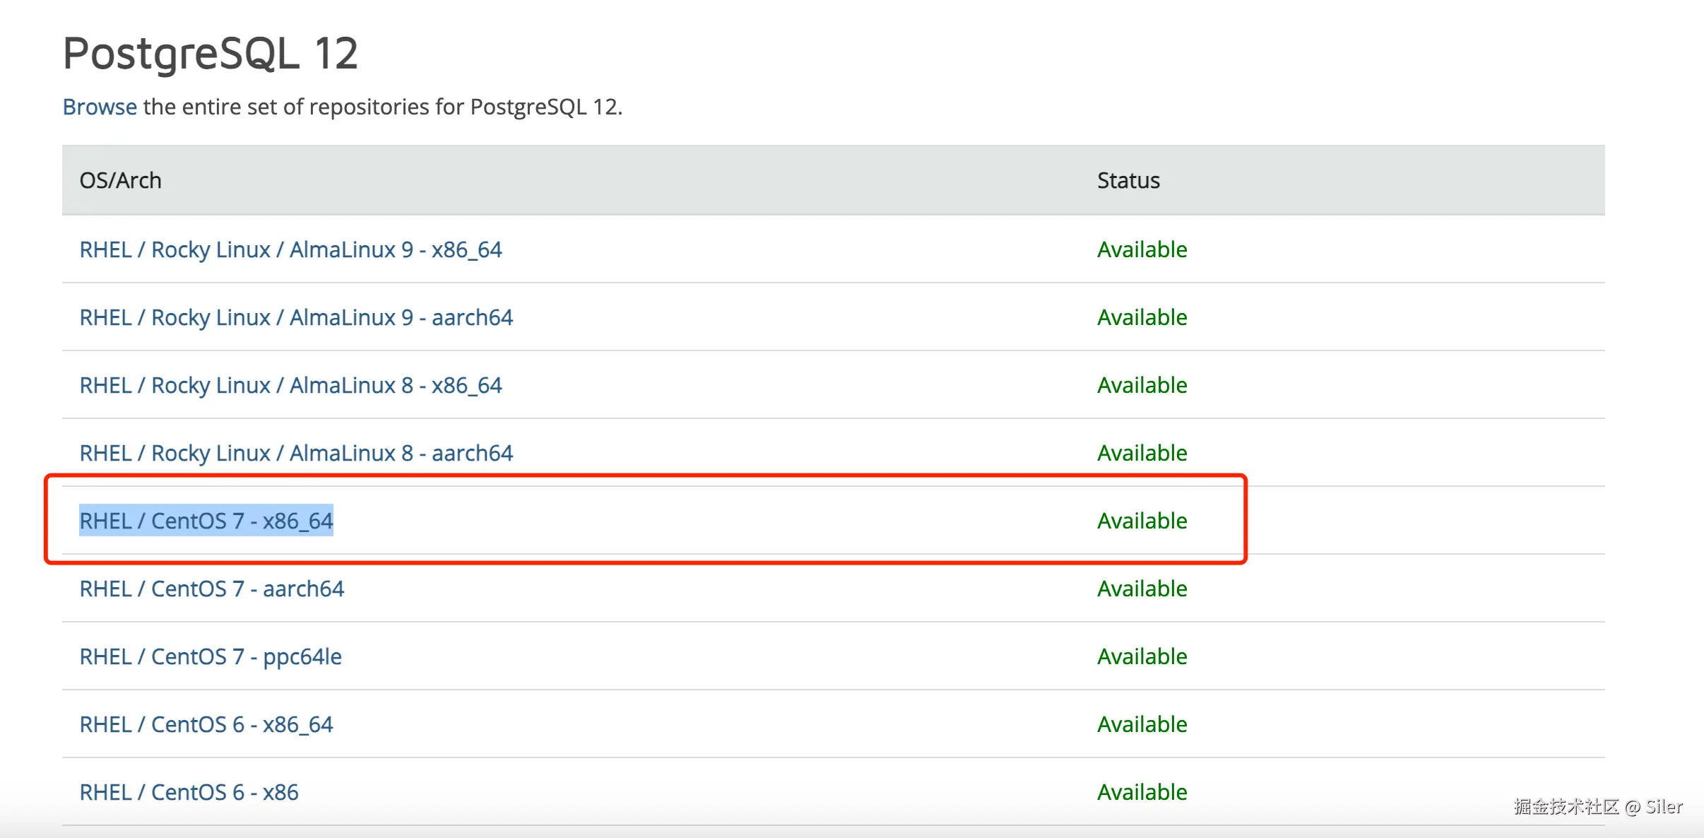
Task: Click Available status for CentOS 7 ppc64le
Action: click(x=1142, y=656)
